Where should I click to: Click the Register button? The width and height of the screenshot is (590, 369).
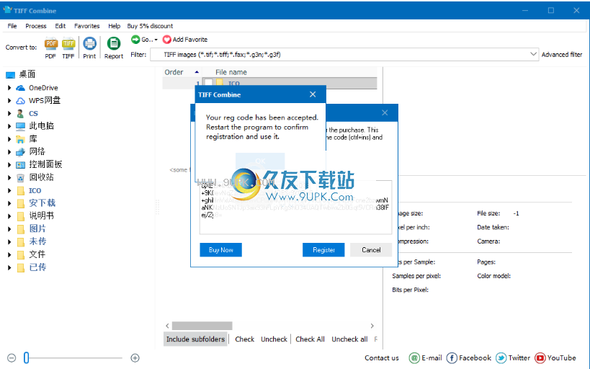point(323,250)
